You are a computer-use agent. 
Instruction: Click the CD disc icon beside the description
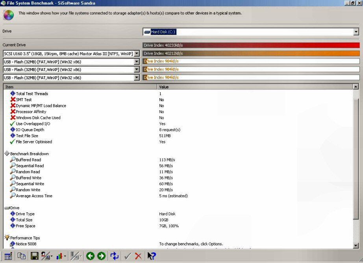coord(8,15)
